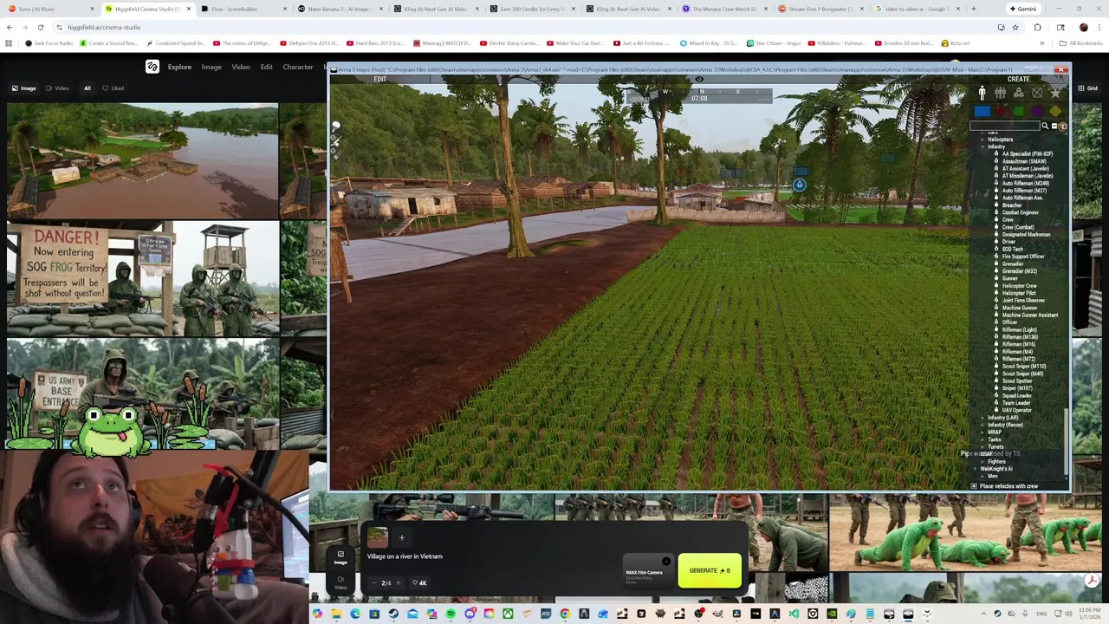This screenshot has width=1109, height=624.
Task: Select the groups mode icon in Create panel
Action: click(x=1000, y=93)
